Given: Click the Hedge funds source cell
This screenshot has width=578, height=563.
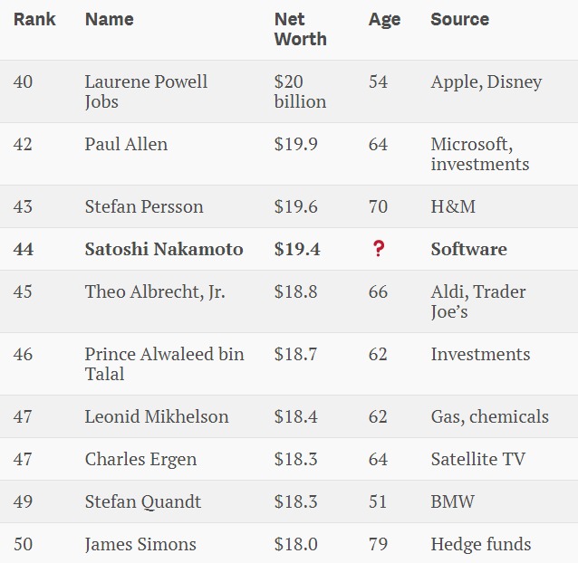Looking at the screenshot, I should click(481, 544).
